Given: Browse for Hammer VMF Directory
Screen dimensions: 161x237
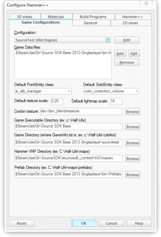Looking at the screenshot, I should (x=133, y=158).
